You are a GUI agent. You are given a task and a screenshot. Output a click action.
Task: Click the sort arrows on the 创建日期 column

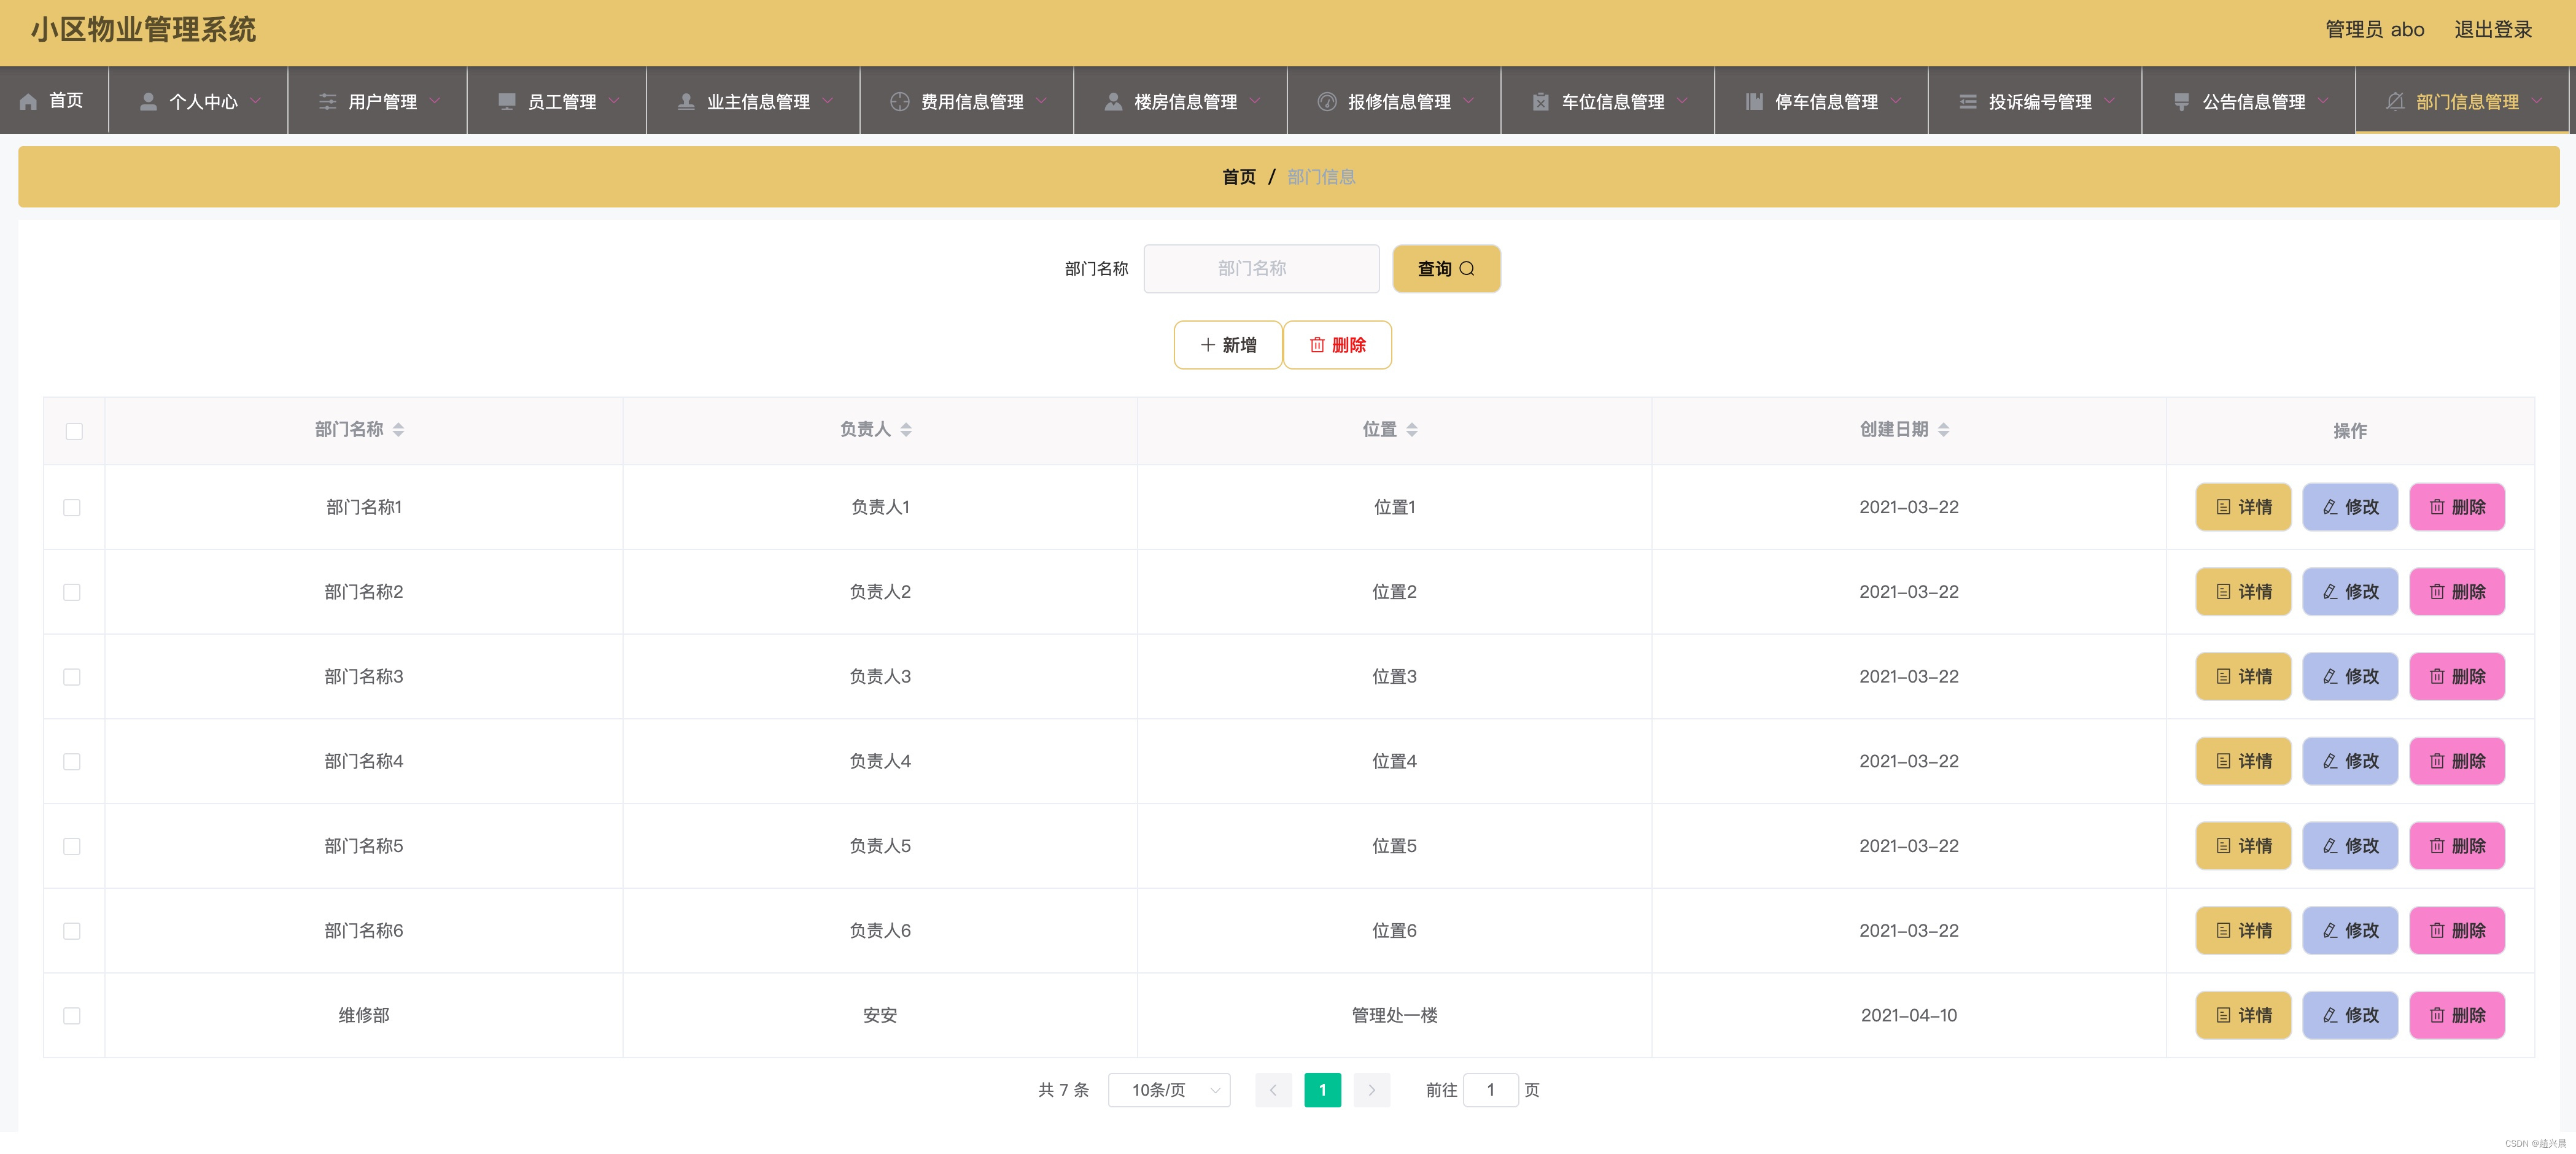(1944, 430)
